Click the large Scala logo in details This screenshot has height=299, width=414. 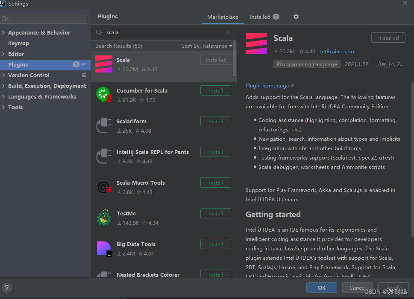coord(256,44)
